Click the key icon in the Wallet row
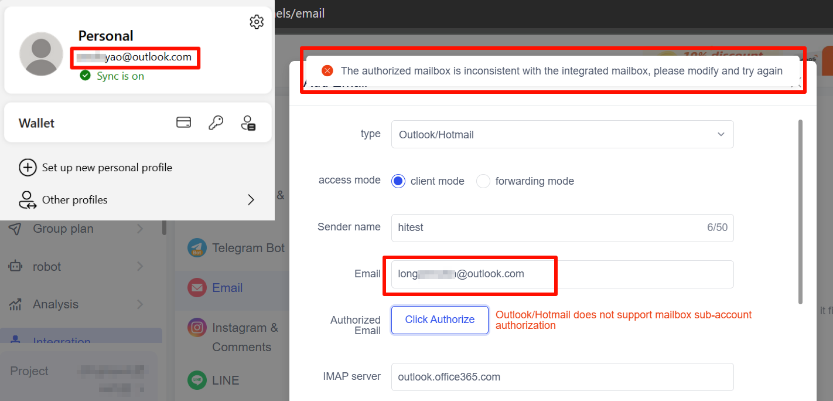This screenshot has width=833, height=401. click(x=216, y=122)
